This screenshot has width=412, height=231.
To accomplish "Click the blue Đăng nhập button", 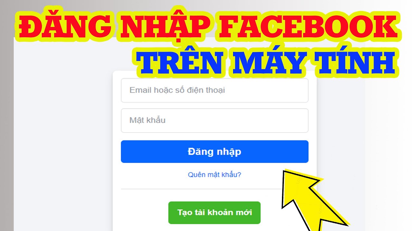I will click(215, 151).
